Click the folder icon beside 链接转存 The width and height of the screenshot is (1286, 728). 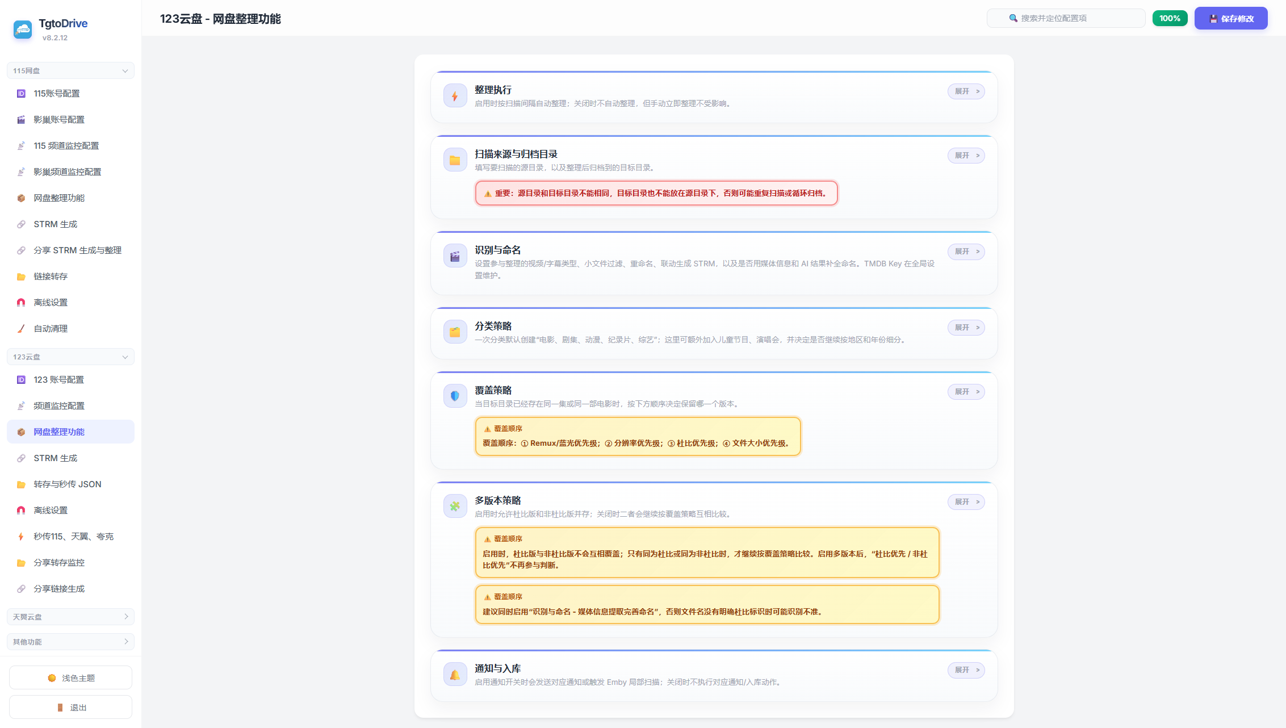(21, 277)
